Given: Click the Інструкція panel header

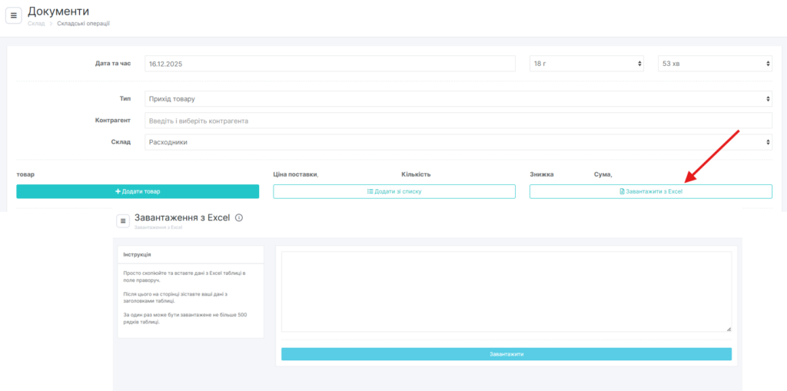Looking at the screenshot, I should point(138,254).
